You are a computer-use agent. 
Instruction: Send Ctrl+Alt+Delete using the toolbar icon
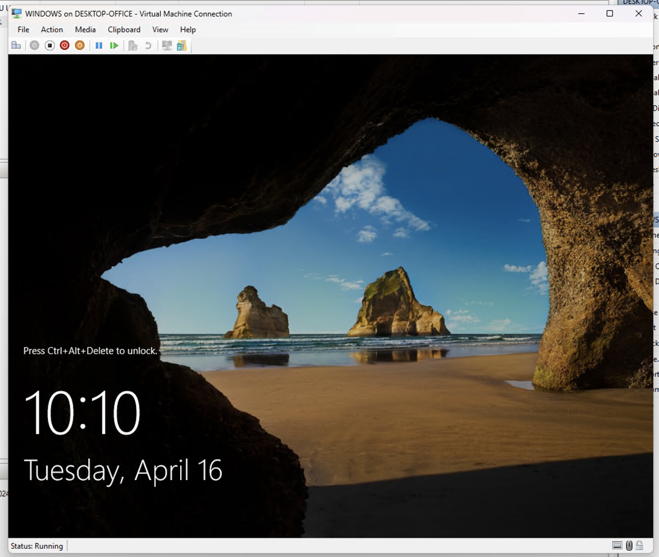16,45
